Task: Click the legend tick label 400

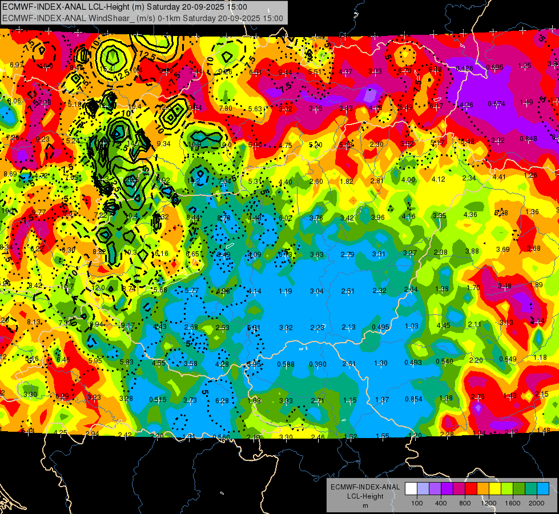Action: 441,503
